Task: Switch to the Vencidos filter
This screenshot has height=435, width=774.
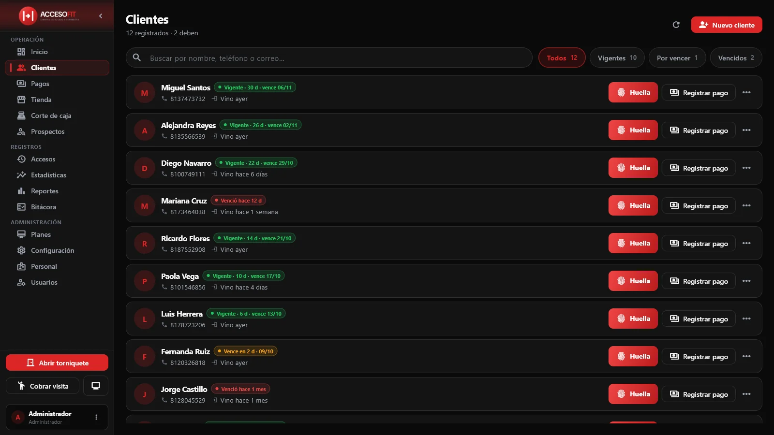Action: pyautogui.click(x=736, y=58)
